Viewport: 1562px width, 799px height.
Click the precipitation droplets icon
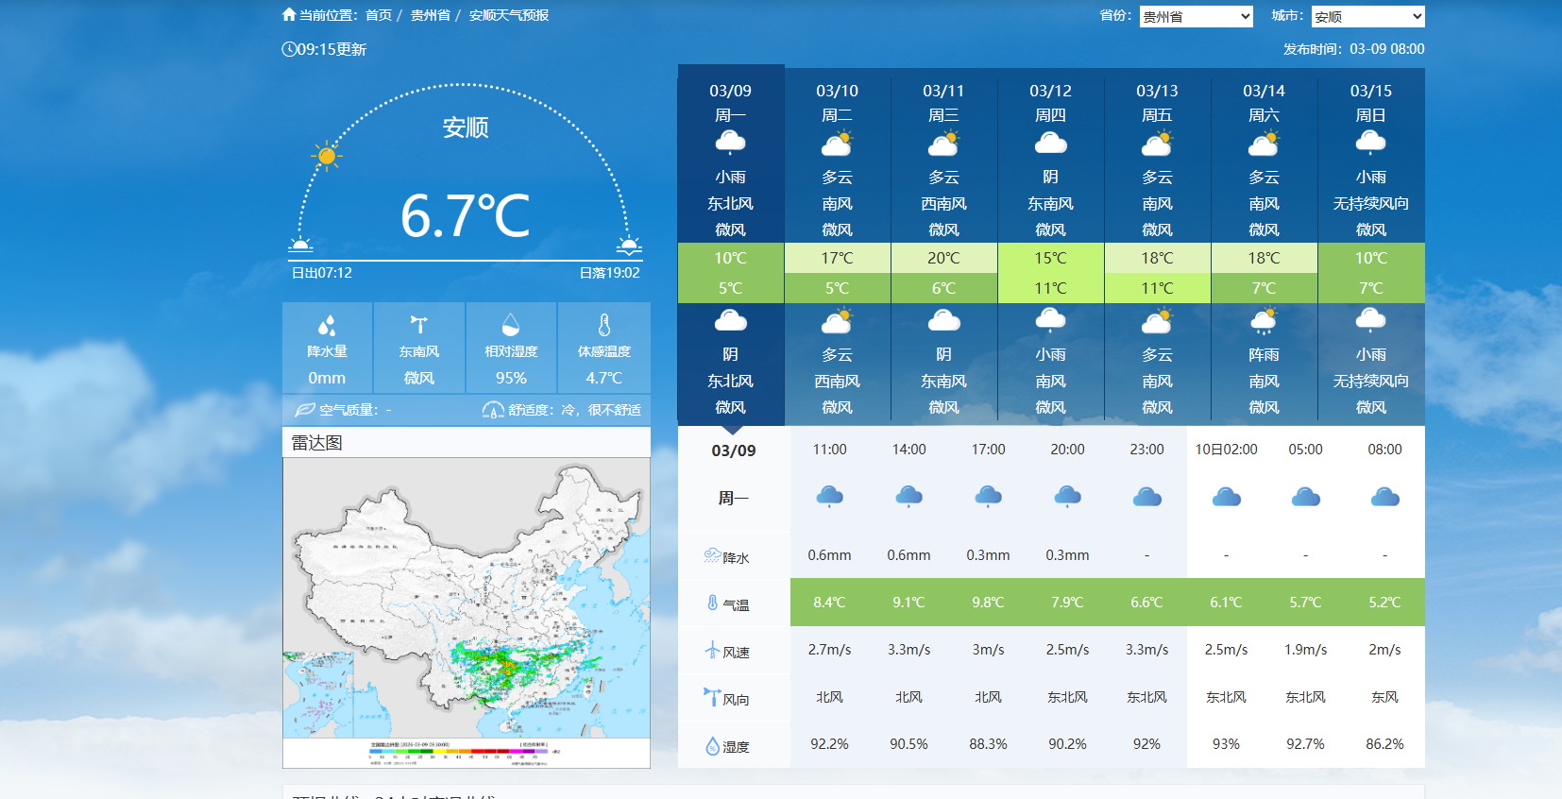coord(327,326)
